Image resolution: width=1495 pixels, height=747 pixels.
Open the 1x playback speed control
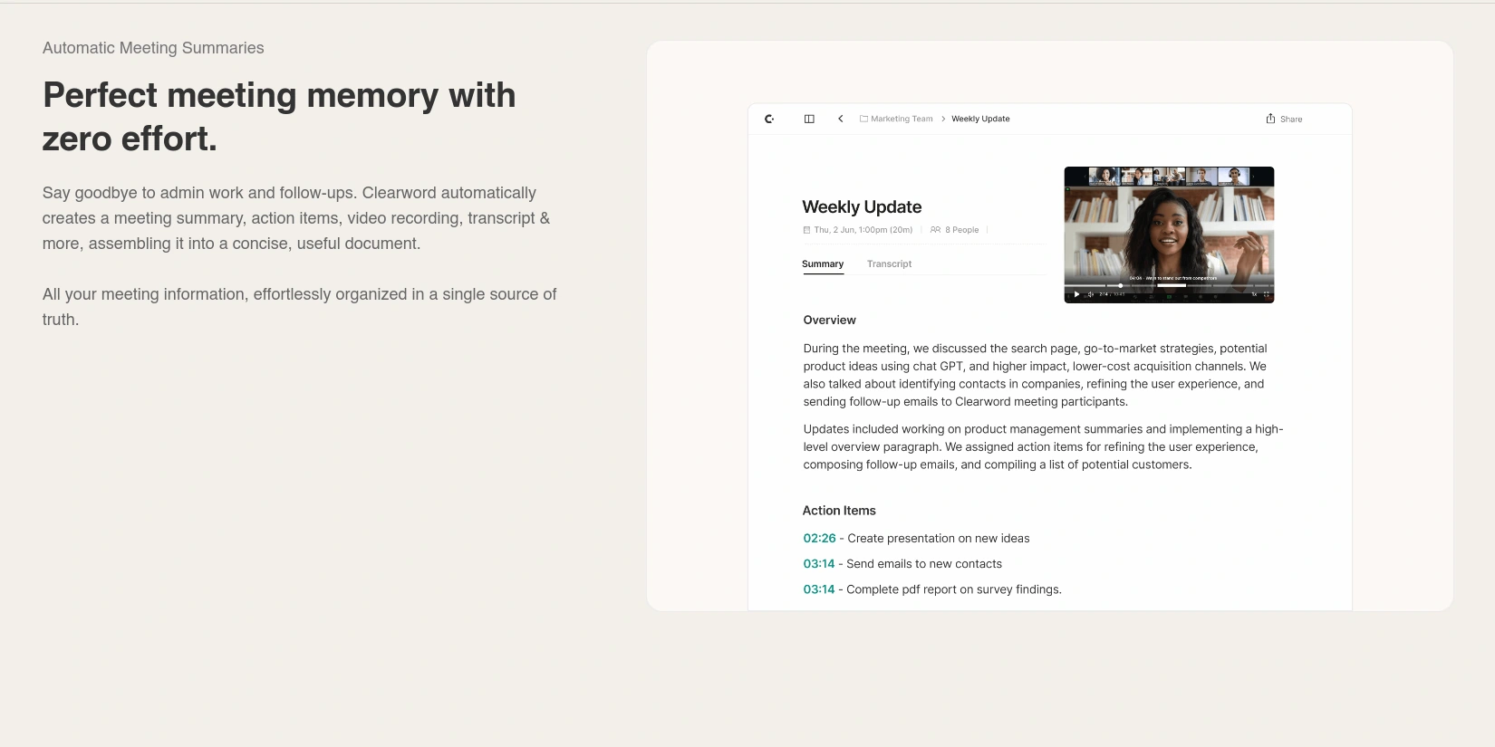(x=1254, y=294)
